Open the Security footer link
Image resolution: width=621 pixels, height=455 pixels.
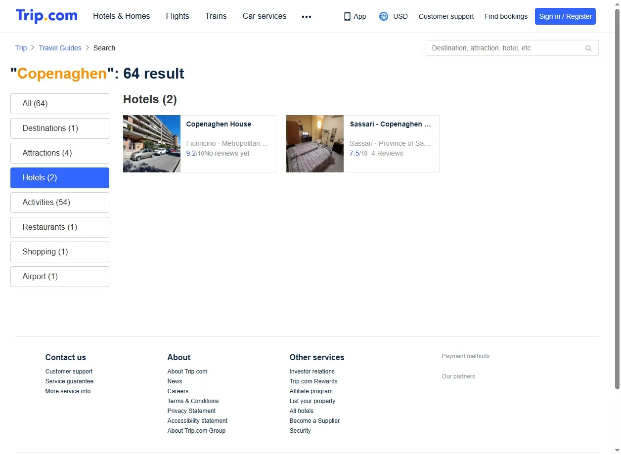pos(300,431)
